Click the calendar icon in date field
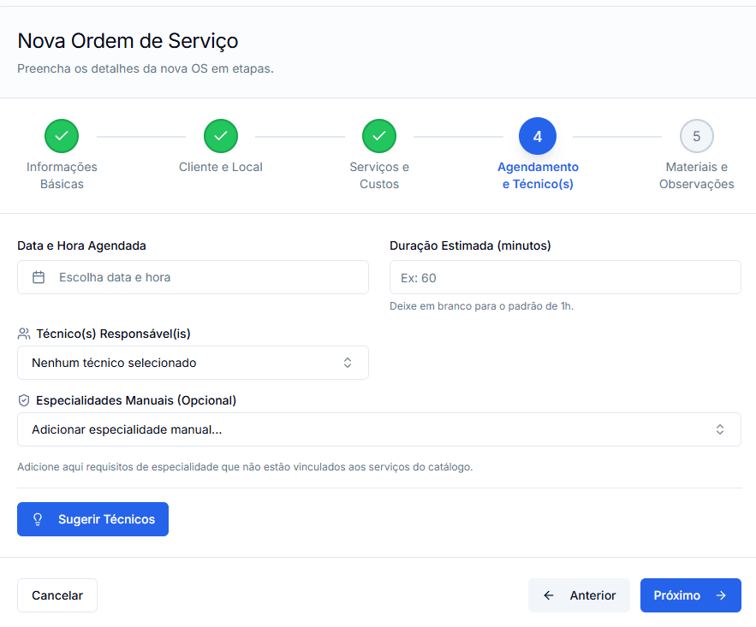 point(39,277)
